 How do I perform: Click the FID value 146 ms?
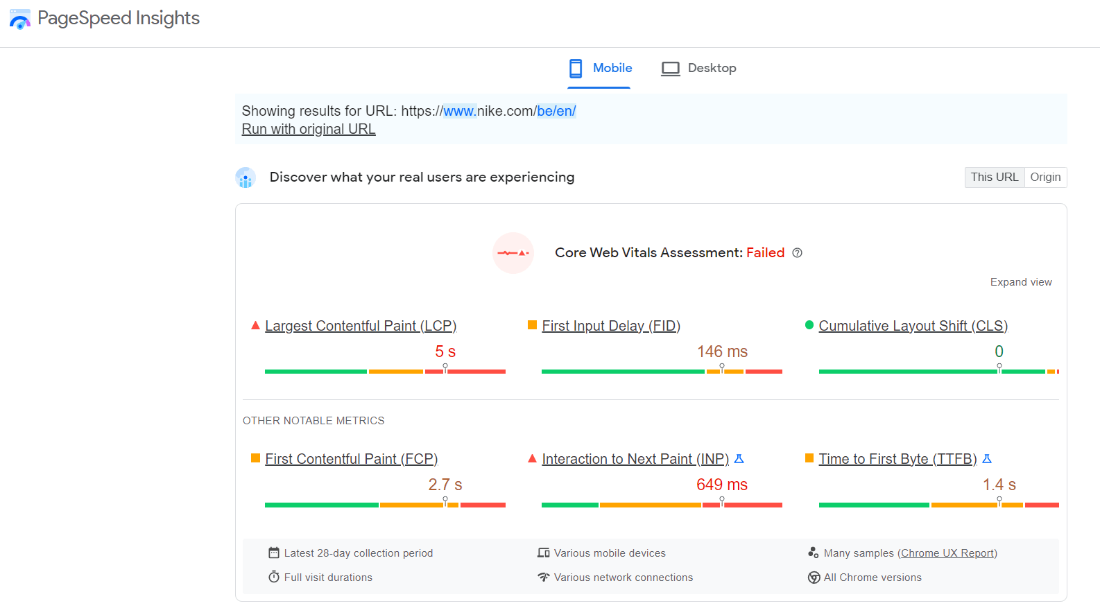pyautogui.click(x=722, y=351)
